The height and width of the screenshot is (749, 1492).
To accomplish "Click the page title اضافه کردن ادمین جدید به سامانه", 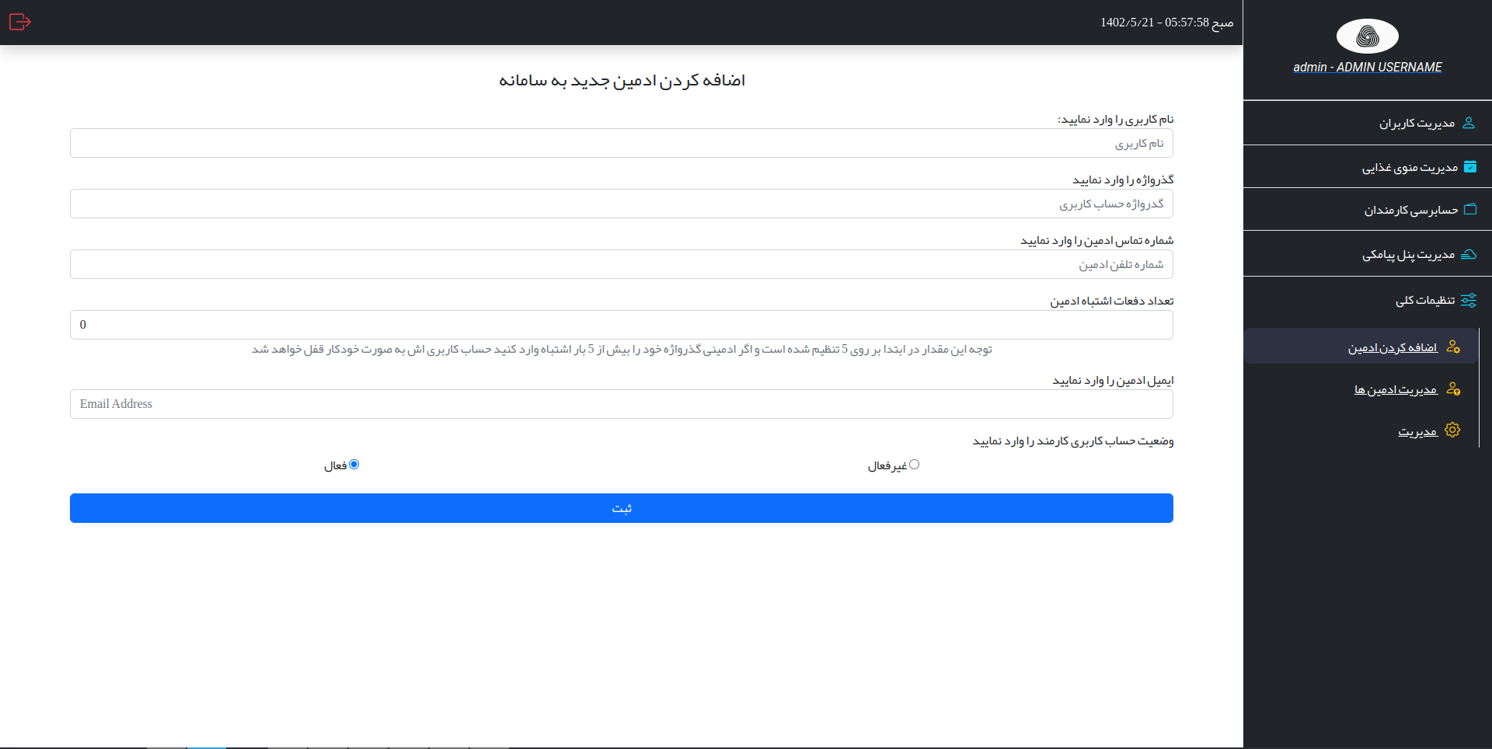I will click(622, 81).
